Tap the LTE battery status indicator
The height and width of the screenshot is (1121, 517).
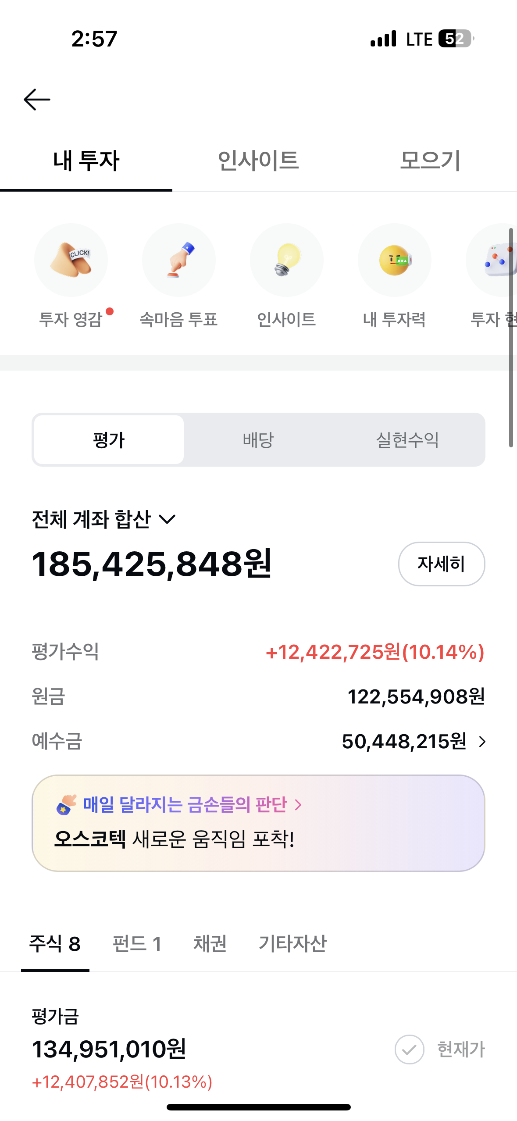coord(456,39)
